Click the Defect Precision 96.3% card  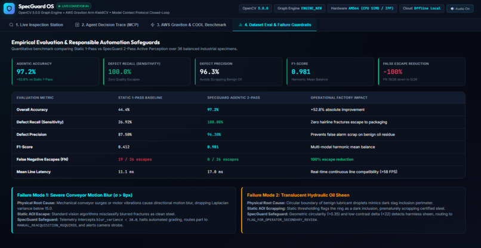pos(238,72)
